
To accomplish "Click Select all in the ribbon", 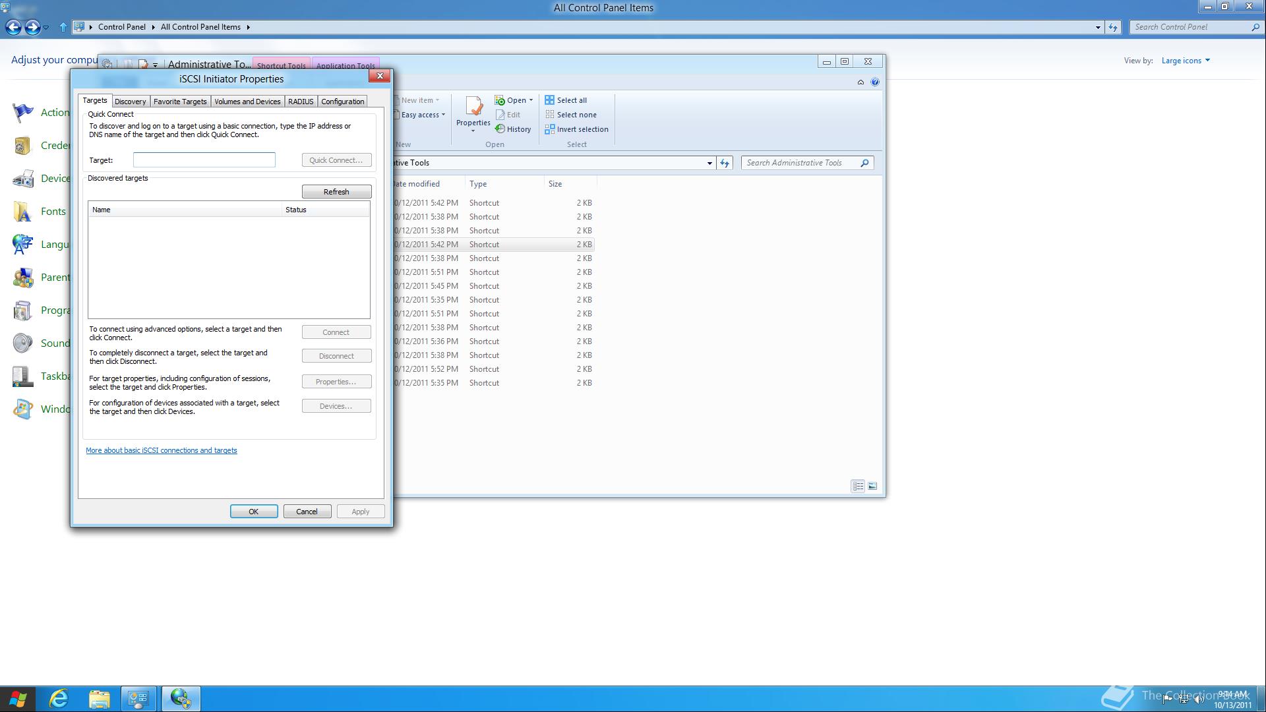I will pyautogui.click(x=566, y=100).
